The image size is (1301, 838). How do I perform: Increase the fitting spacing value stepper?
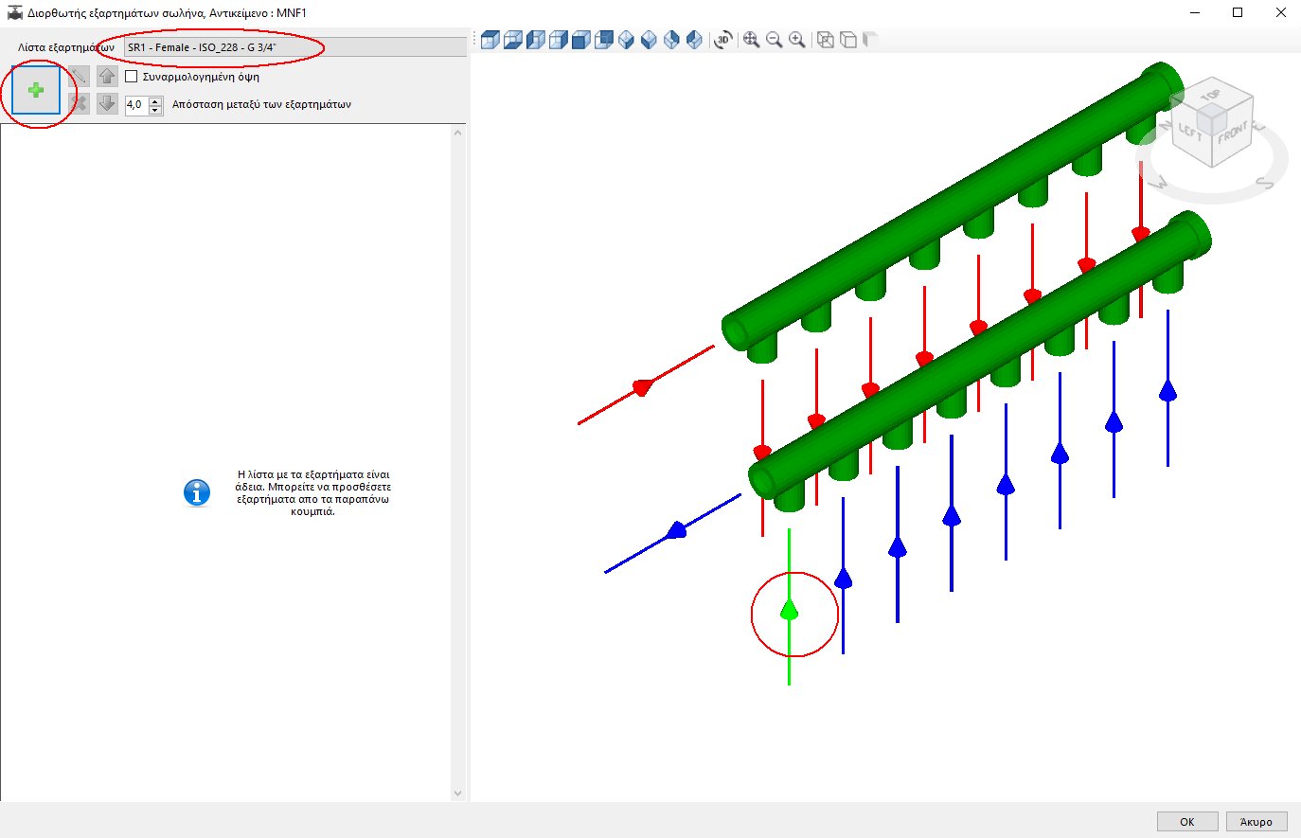pyautogui.click(x=154, y=102)
